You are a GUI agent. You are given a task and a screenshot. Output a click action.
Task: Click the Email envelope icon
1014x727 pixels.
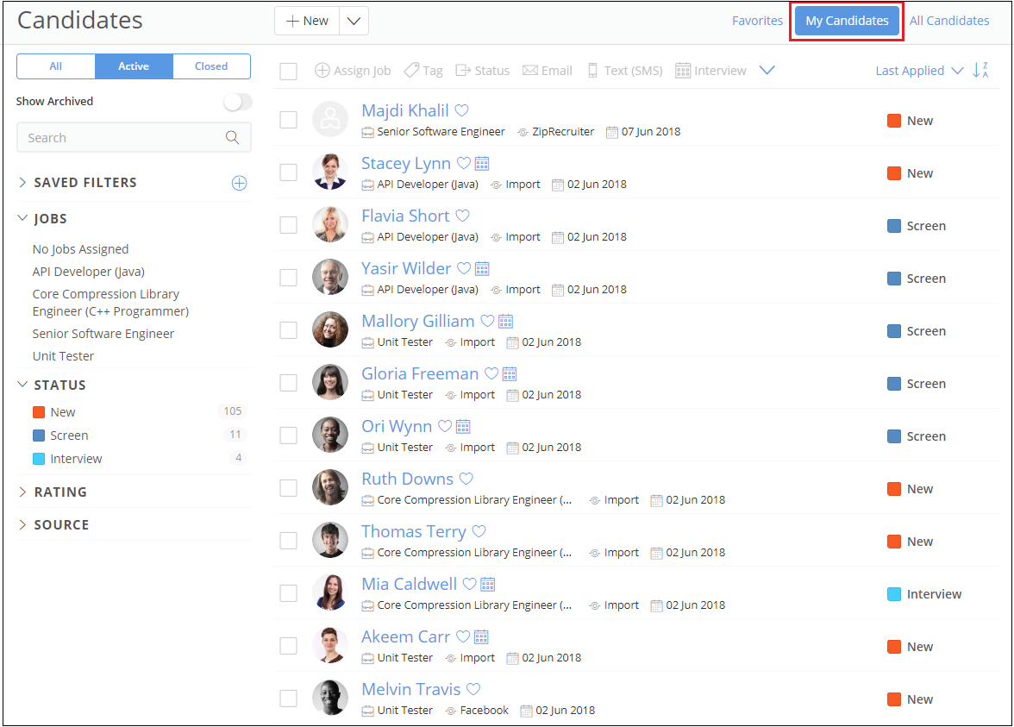coord(530,71)
